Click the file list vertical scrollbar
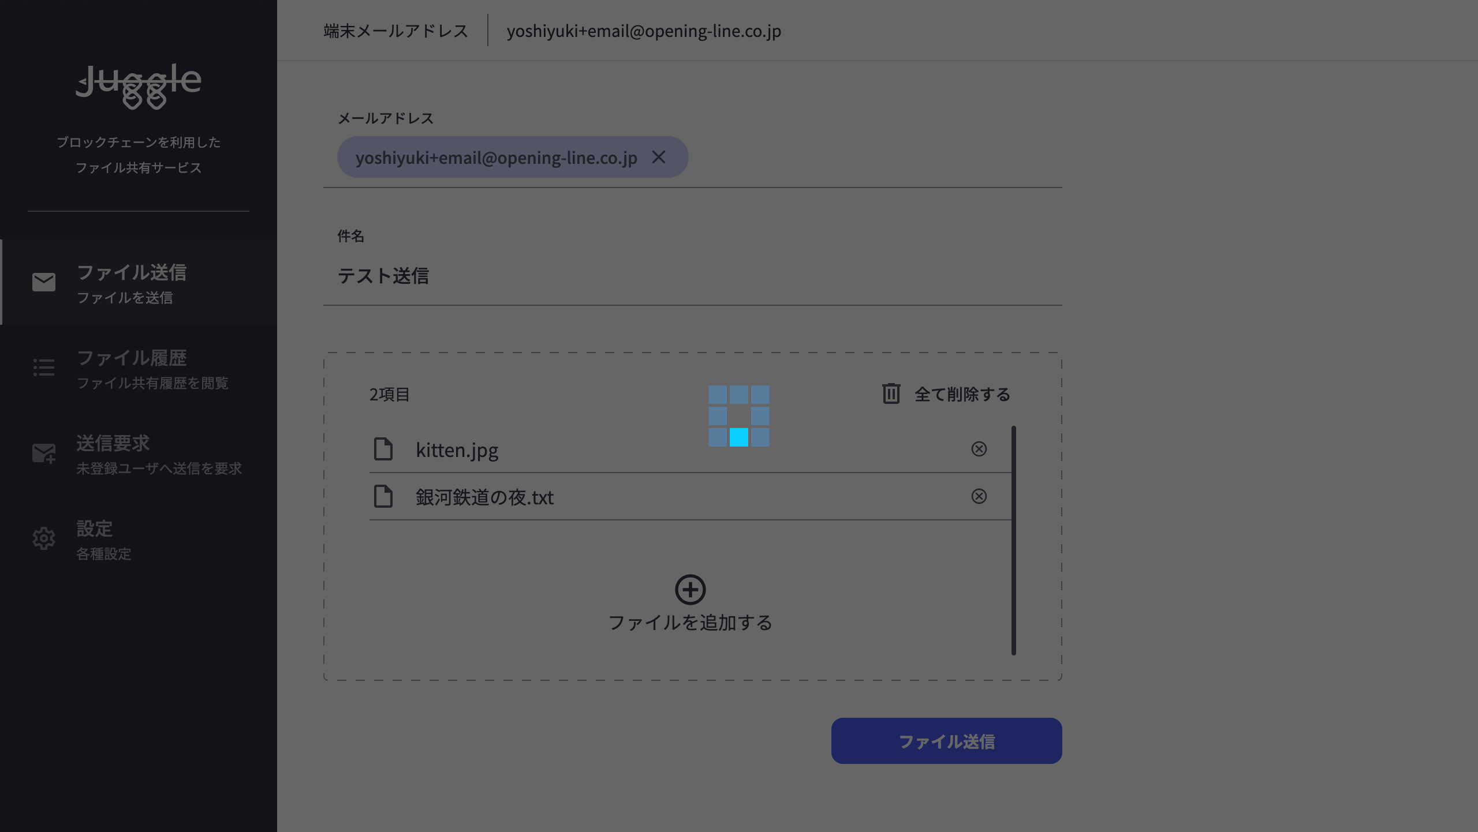This screenshot has height=832, width=1478. (1013, 541)
